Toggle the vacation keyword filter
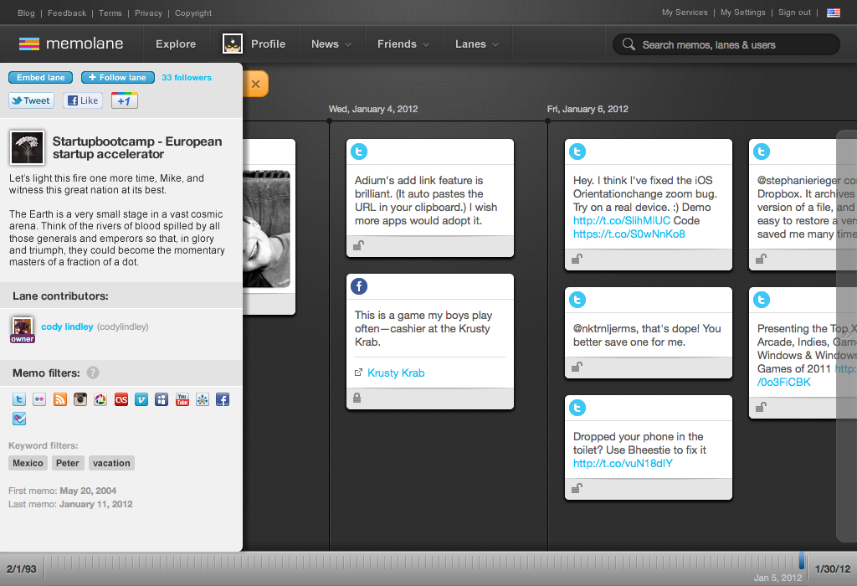857x586 pixels. click(x=111, y=463)
